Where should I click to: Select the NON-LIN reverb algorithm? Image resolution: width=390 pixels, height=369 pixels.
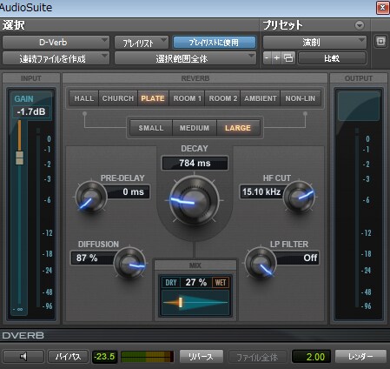(x=301, y=98)
